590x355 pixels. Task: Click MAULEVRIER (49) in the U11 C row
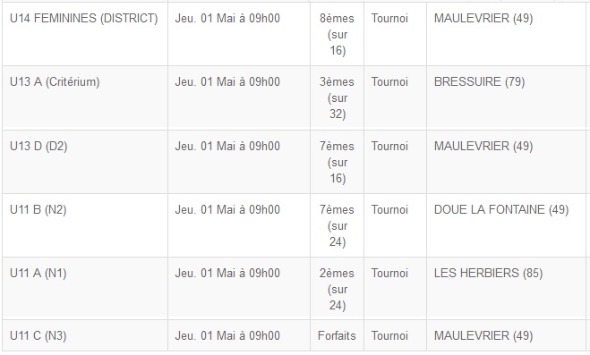tap(483, 336)
